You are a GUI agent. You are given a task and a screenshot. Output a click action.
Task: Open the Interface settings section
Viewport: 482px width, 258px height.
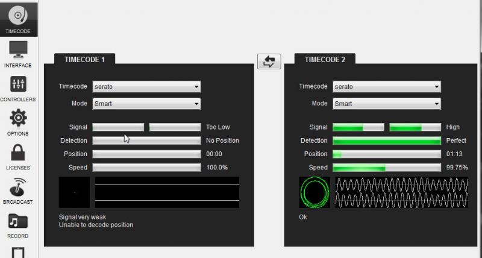(x=18, y=54)
